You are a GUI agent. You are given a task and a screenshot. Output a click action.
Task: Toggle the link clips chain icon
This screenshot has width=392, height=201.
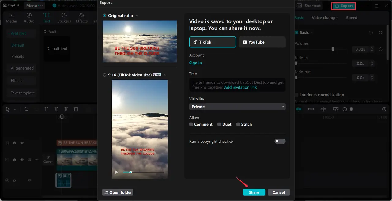pos(311,109)
